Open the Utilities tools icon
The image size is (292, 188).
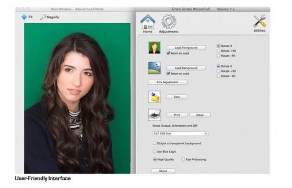260,21
